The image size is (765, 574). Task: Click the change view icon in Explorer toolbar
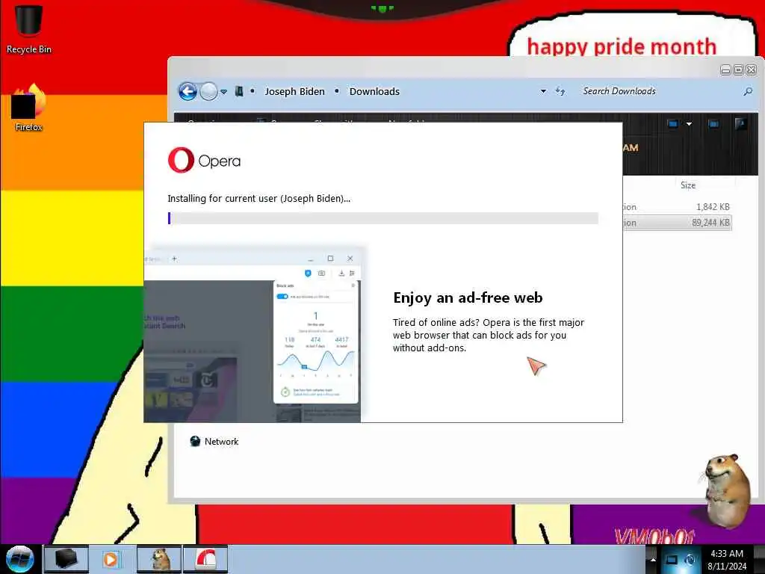pyautogui.click(x=673, y=124)
